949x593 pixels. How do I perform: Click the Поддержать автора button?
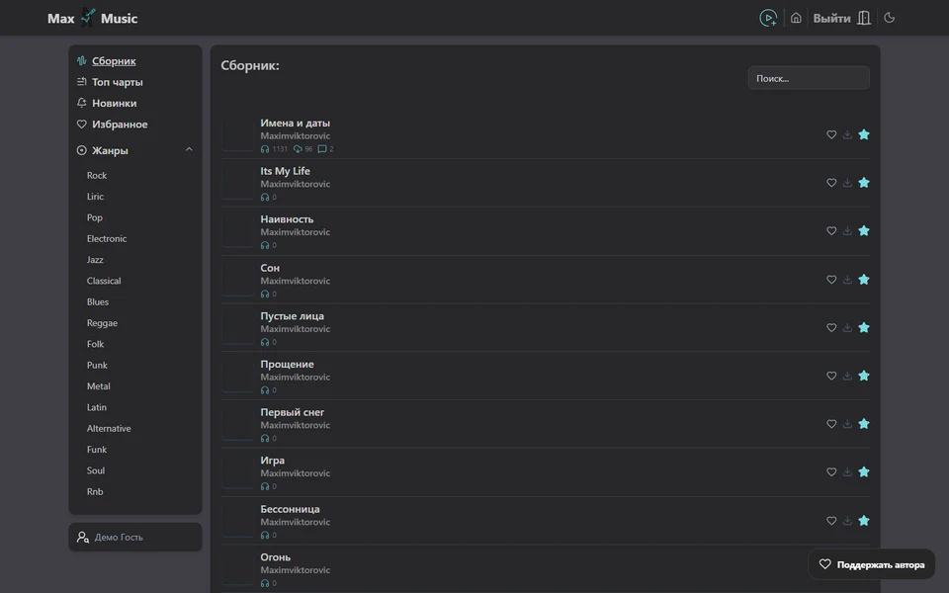[x=872, y=564]
